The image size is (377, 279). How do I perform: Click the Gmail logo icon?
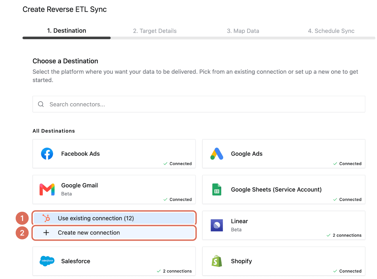(47, 190)
